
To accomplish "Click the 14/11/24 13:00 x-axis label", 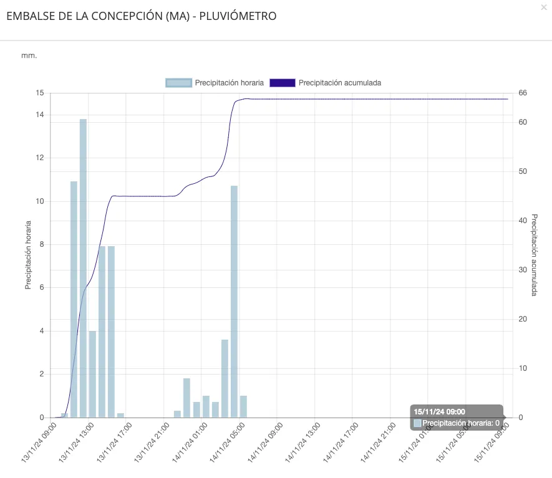I will click(x=304, y=442).
